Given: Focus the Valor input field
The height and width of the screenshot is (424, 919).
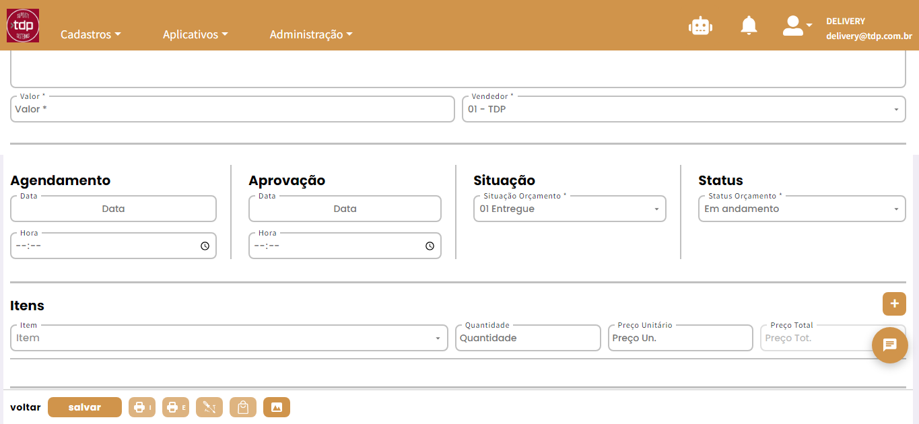Looking at the screenshot, I should (x=232, y=109).
